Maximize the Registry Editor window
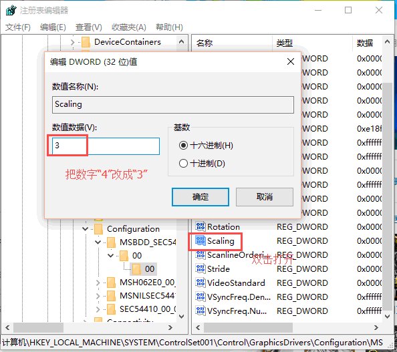The height and width of the screenshot is (352, 397). (x=348, y=10)
